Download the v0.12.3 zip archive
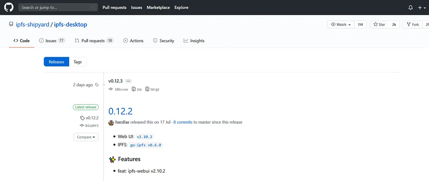429x181 pixels. coord(137,90)
